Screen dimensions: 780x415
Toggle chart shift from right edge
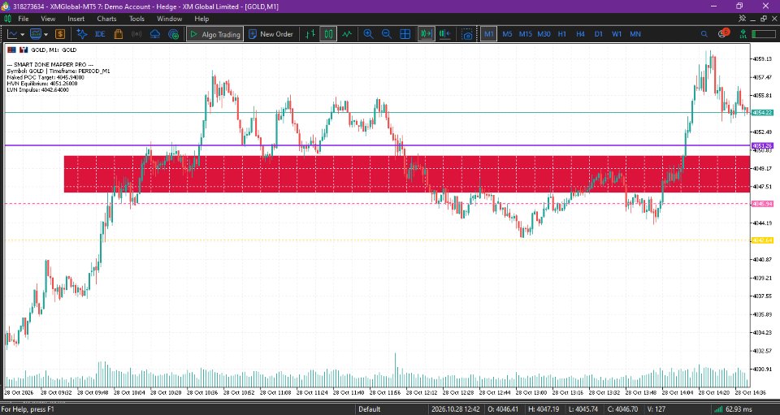(x=444, y=34)
